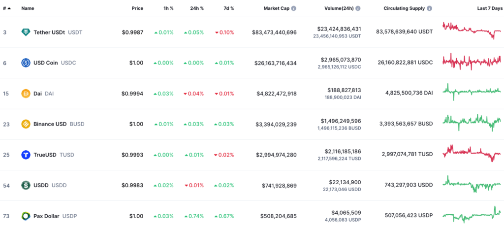Screen dimensions: 504x229
Task: Click the Tether USDt coin icon
Action: tap(26, 33)
